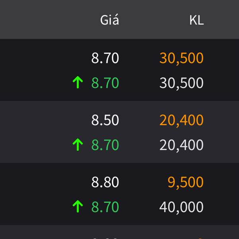The image size is (239, 239).
Task: Select the 8.80 order price
Action: coord(105,182)
